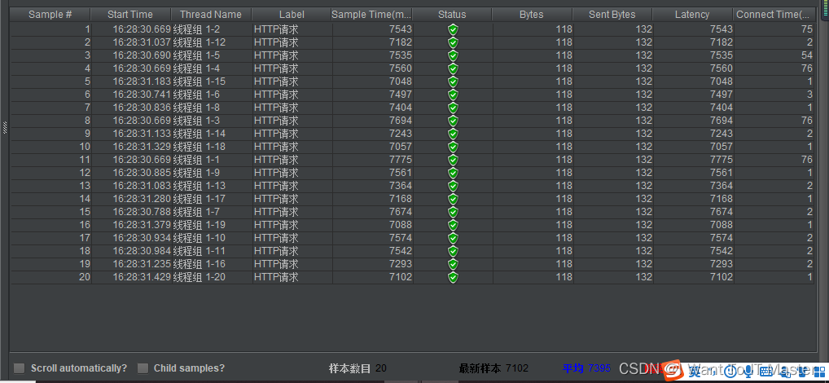The width and height of the screenshot is (829, 383).
Task: Click the success icon in sample 5 row
Action: [x=453, y=81]
